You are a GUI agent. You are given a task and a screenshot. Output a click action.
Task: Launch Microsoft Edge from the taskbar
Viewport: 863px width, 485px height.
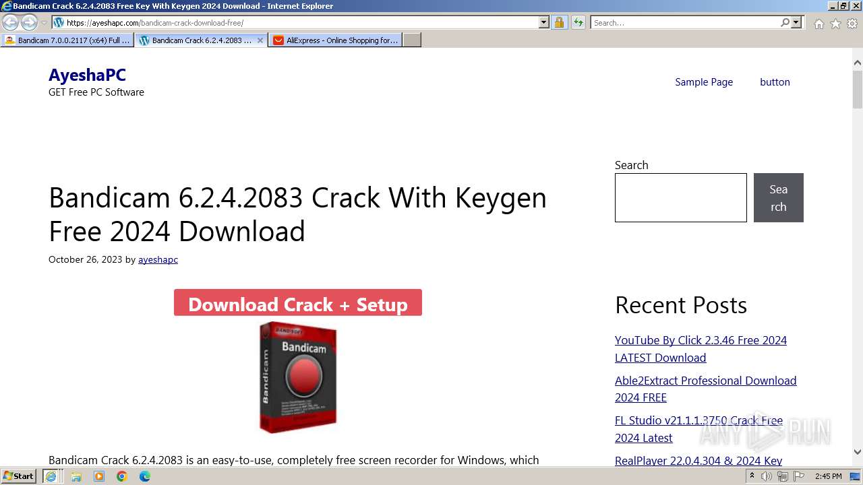(145, 476)
